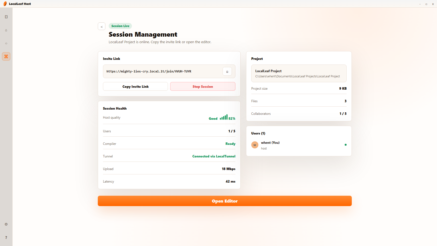Click the '9 KB' project size value

(x=343, y=89)
